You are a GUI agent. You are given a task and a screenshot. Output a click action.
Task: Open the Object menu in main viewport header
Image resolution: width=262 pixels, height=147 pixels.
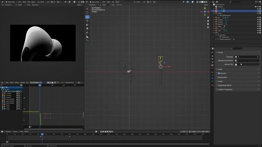pos(117,2)
